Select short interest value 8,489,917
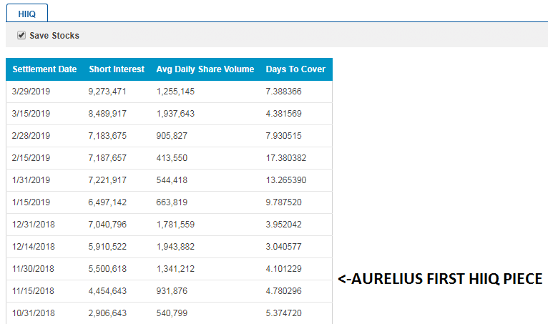This screenshot has width=548, height=324. [107, 114]
